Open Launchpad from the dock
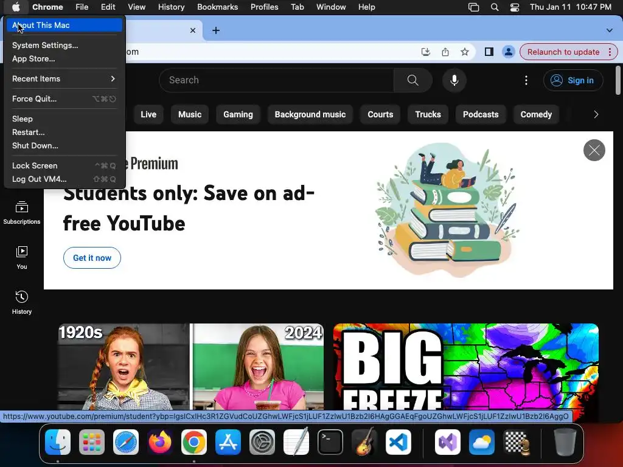The image size is (623, 467). pos(92,442)
